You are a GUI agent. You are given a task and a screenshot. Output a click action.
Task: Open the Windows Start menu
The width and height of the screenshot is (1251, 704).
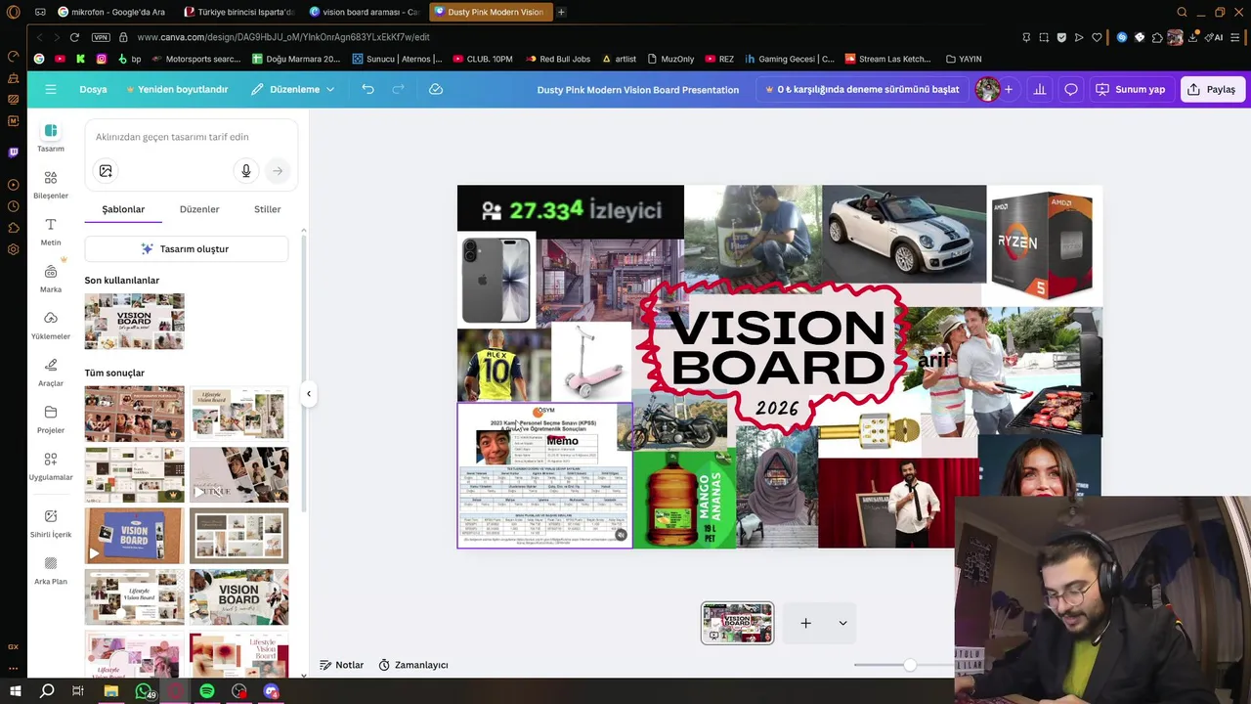15,691
